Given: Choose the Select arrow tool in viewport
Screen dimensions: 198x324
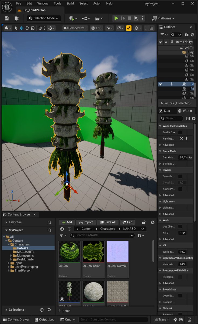Looking at the screenshot, I should (16, 28).
